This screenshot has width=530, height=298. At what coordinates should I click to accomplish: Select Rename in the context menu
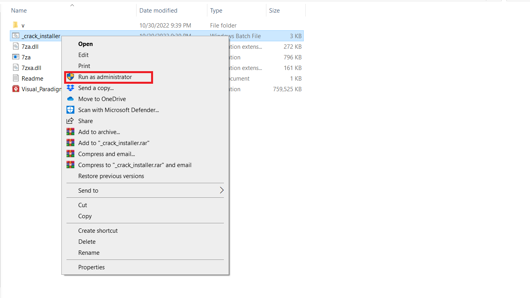point(145,253)
